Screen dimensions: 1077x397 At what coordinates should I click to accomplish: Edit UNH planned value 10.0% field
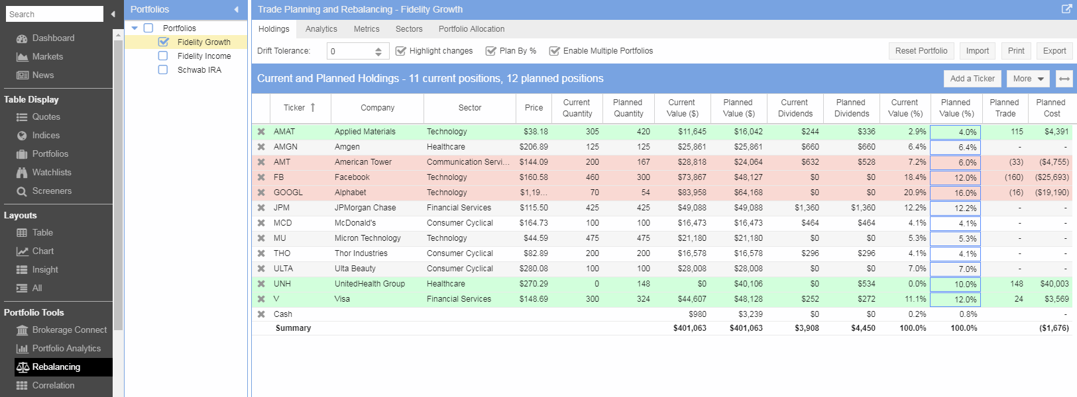coord(955,285)
